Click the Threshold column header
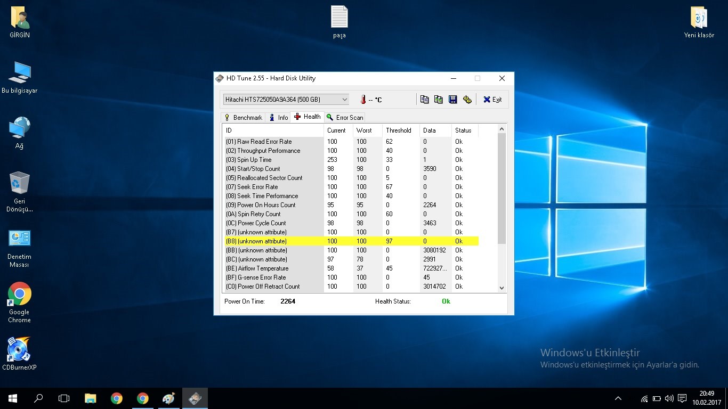 (401, 130)
